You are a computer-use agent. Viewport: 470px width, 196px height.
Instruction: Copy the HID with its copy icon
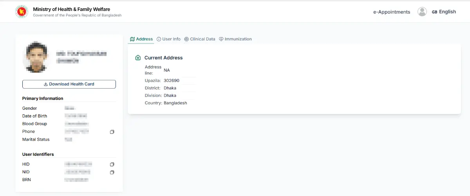click(112, 164)
